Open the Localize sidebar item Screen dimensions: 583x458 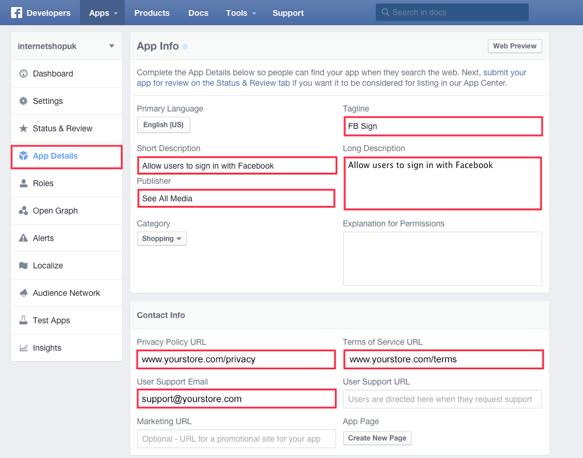coord(67,265)
